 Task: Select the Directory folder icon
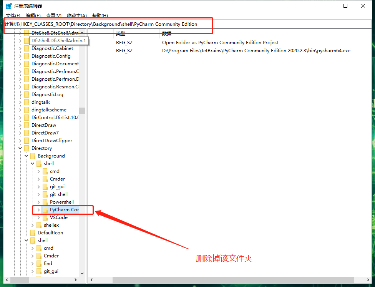coord(27,148)
